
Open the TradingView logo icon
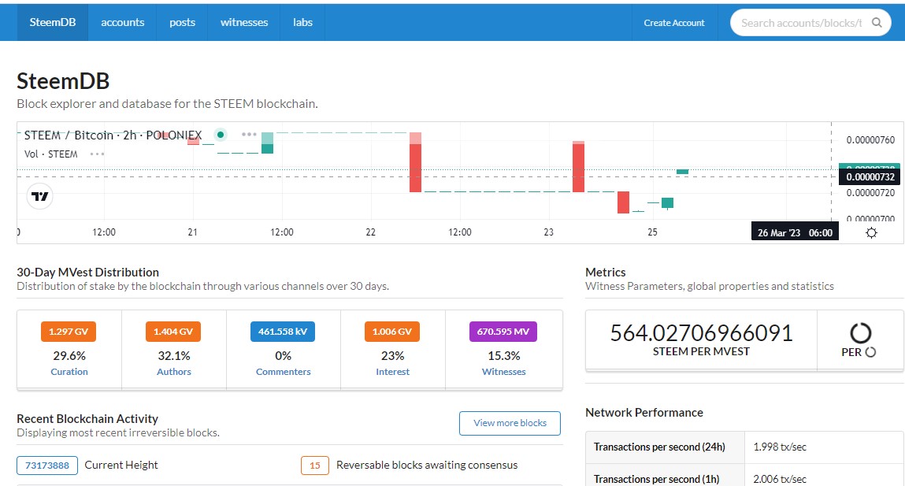40,197
